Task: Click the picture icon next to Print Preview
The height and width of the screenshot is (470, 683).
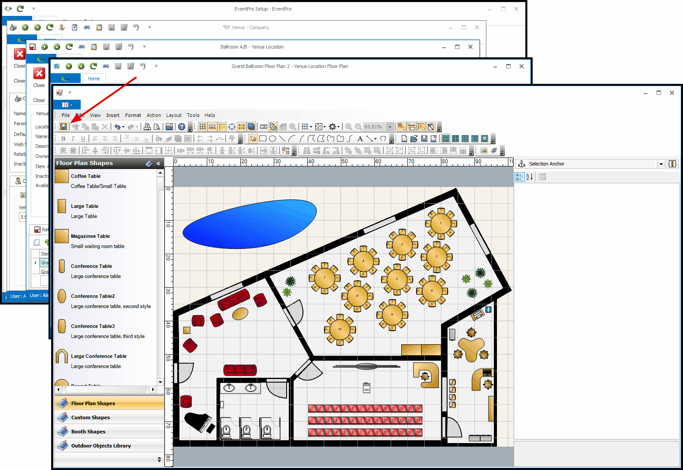Action: pos(169,127)
